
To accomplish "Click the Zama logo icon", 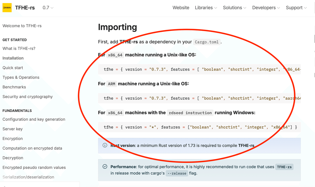I will point(7,8).
